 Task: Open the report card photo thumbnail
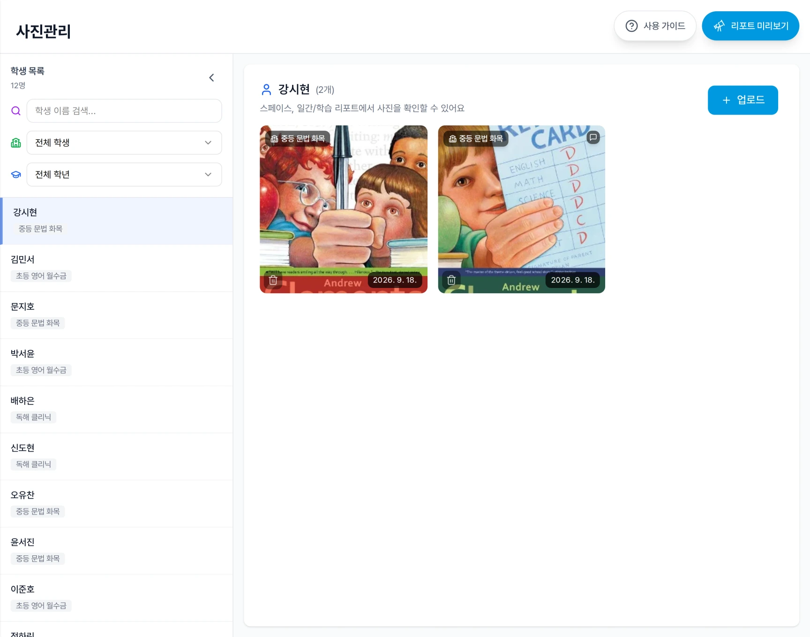521,209
